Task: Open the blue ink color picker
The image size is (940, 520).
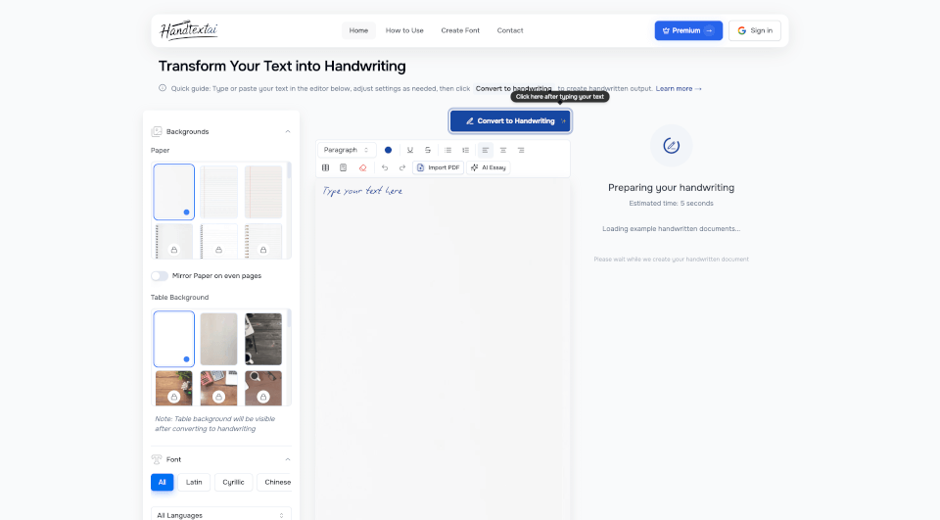Action: point(388,150)
